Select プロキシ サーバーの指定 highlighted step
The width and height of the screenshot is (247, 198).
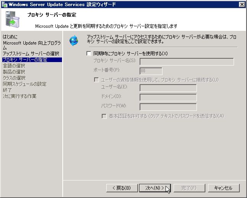point(32,60)
